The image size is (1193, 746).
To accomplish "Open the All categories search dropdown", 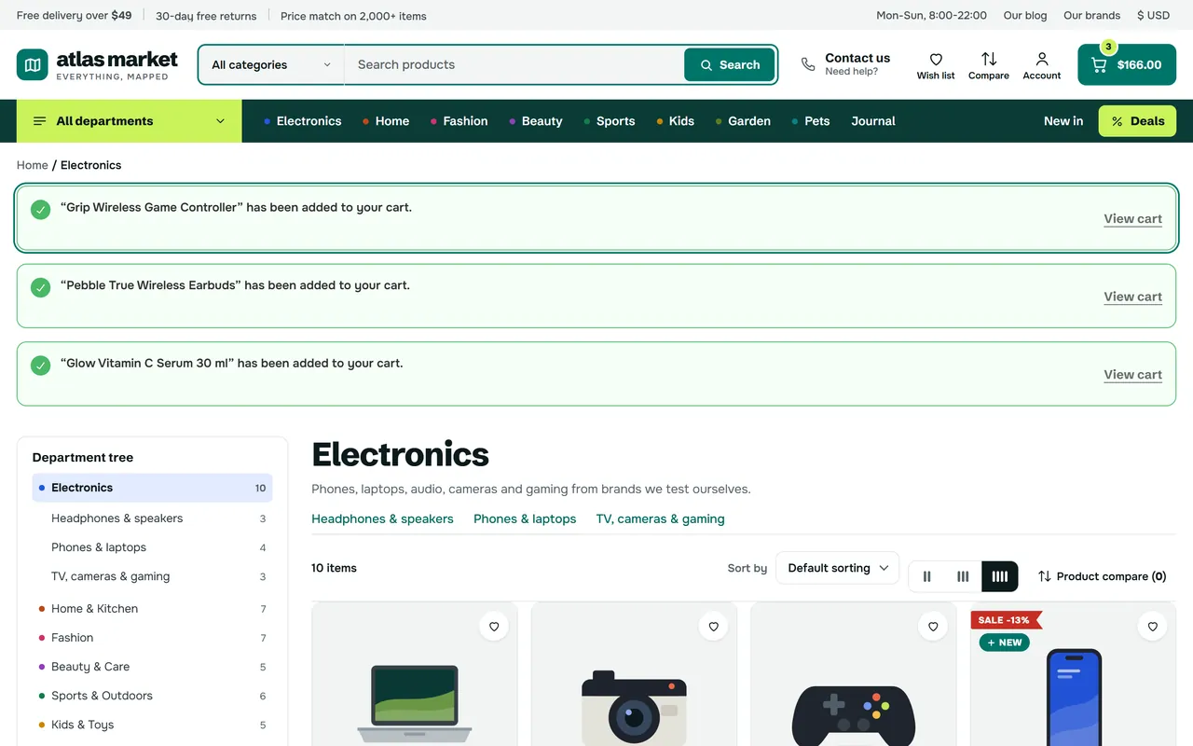I will point(271,65).
